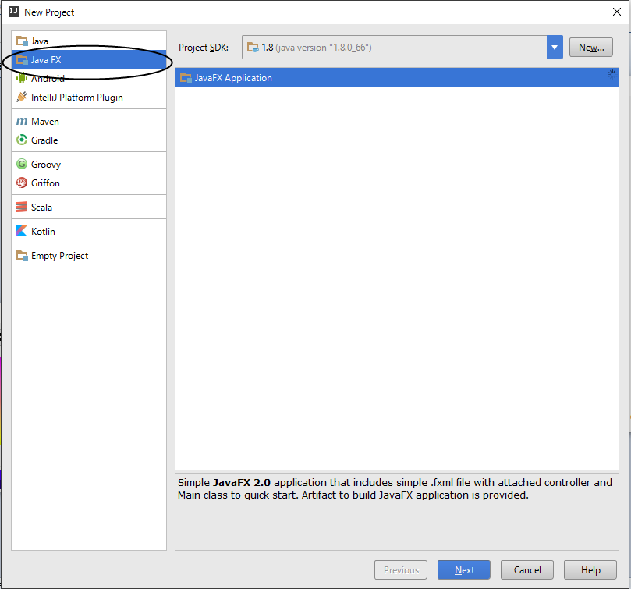
Task: Choose Android in the project type list
Action: click(x=89, y=79)
